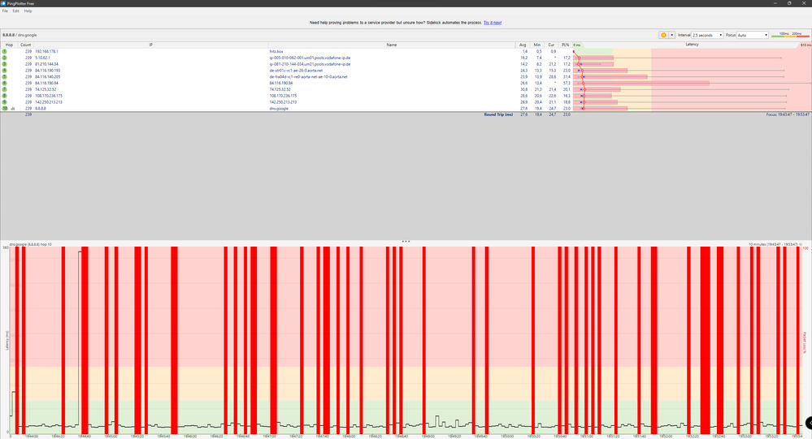Click the 8.8.8.8 / dns.google target title
The image size is (812, 439).
click(x=20, y=35)
